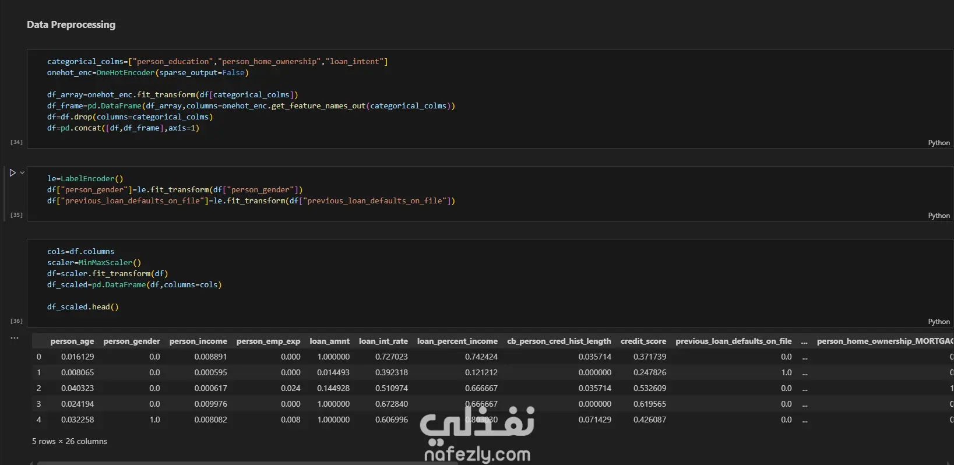Viewport: 954px width, 465px height.
Task: Click the df=pd.concat code line
Action: click(123, 128)
